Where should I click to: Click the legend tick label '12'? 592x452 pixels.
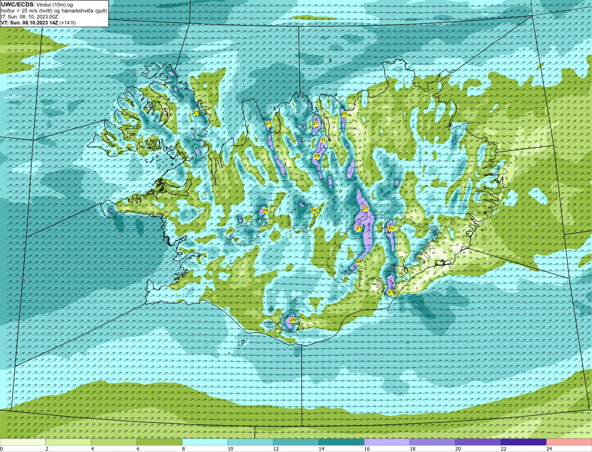pos(276,449)
